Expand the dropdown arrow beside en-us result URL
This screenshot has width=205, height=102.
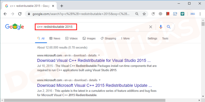point(100,80)
